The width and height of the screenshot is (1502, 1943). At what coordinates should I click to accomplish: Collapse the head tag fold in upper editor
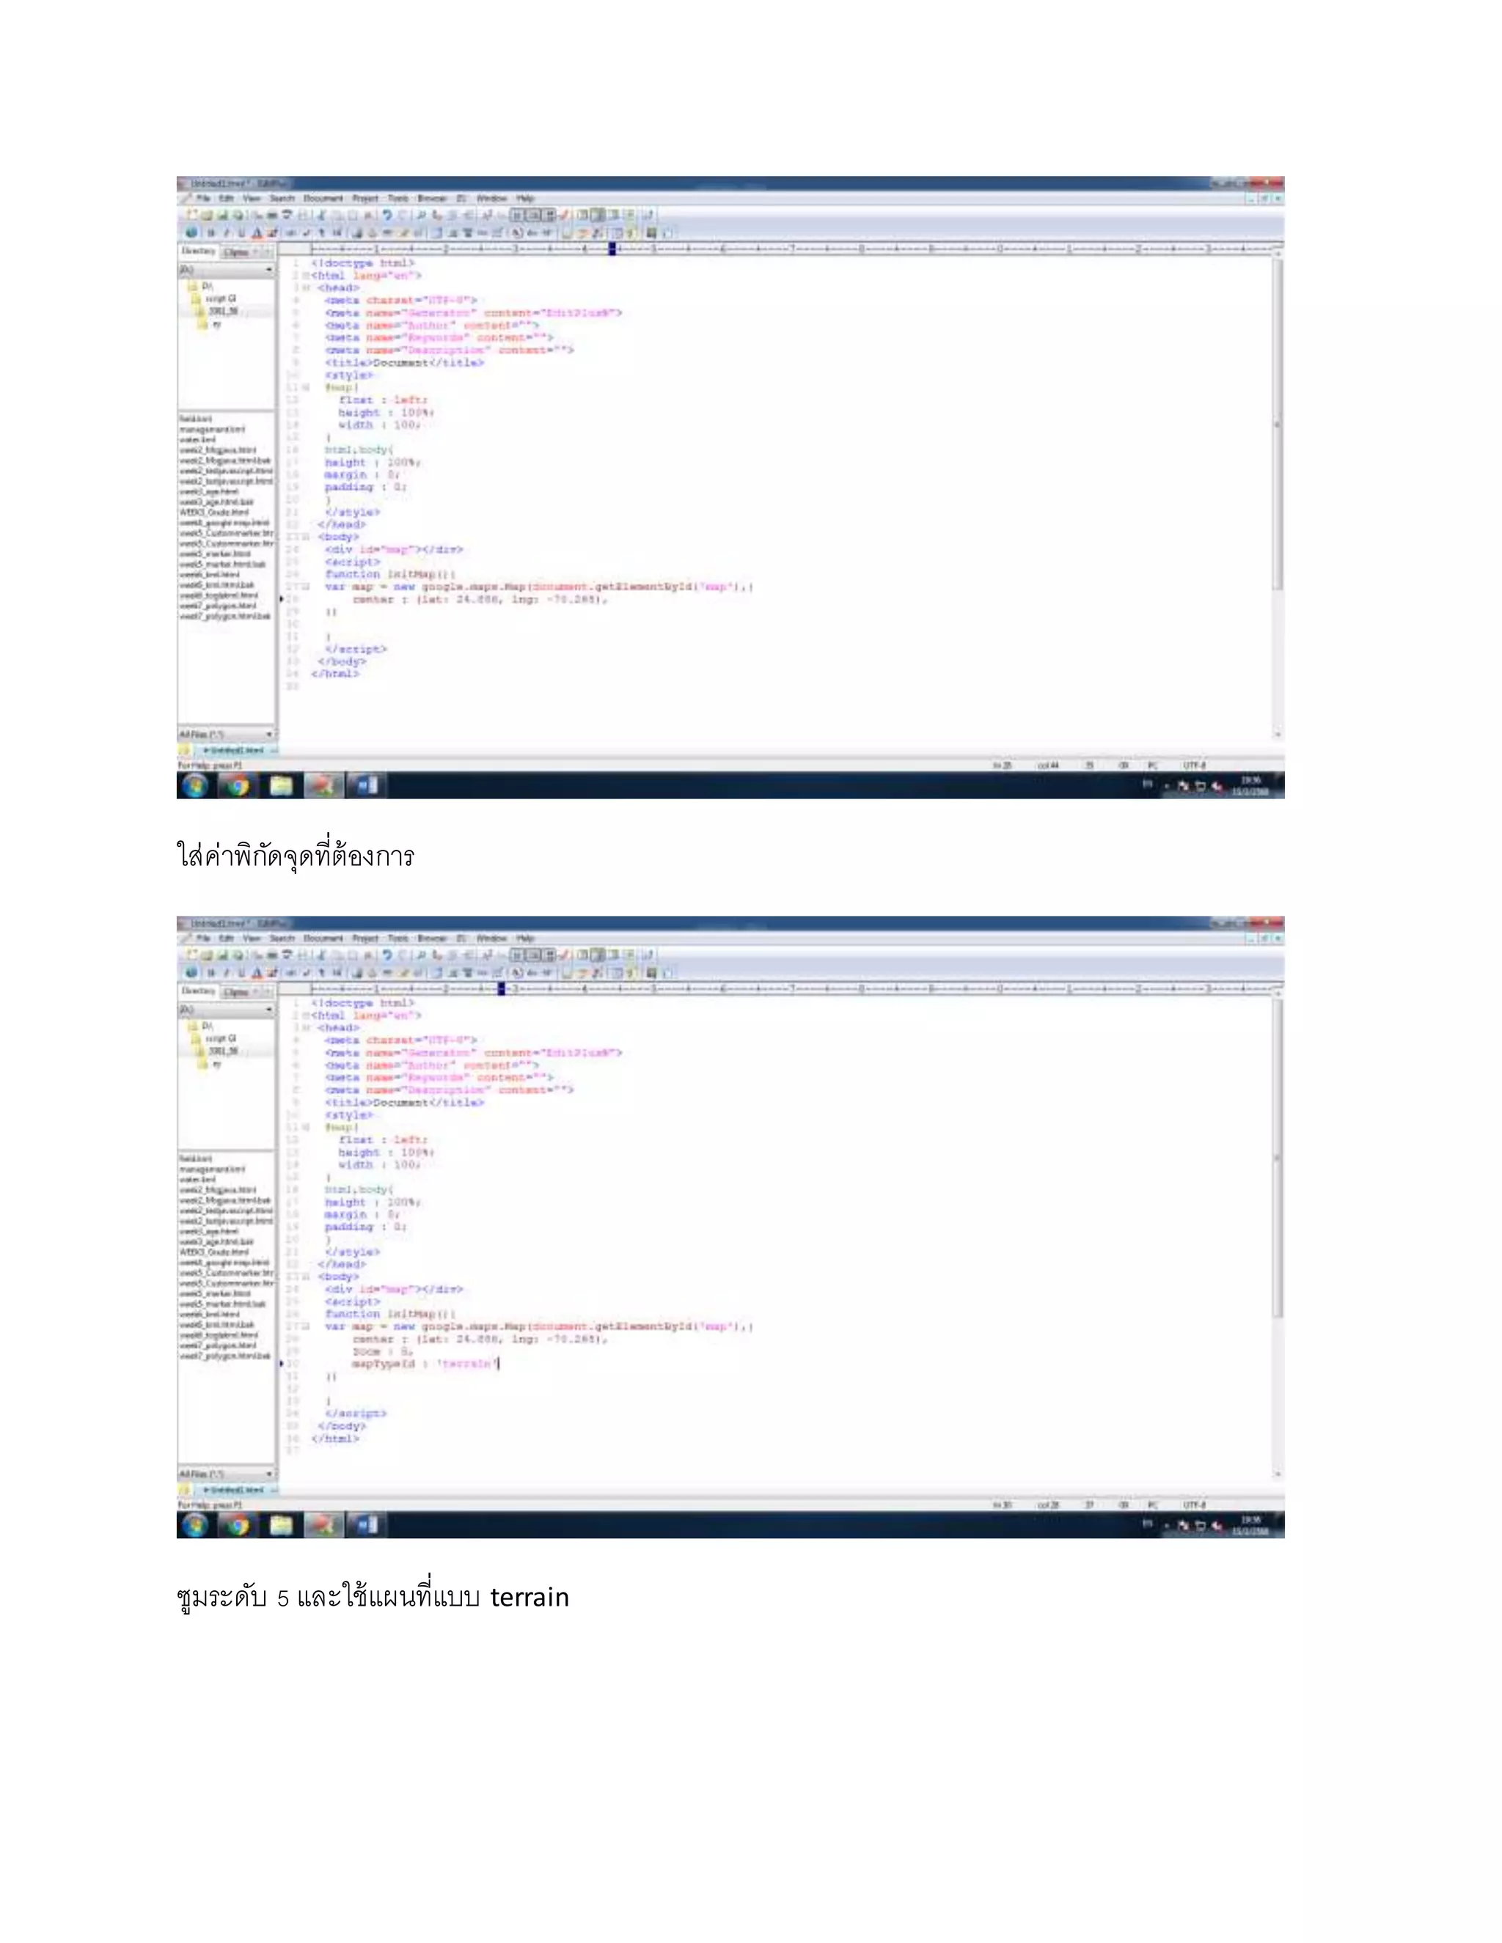pos(306,288)
